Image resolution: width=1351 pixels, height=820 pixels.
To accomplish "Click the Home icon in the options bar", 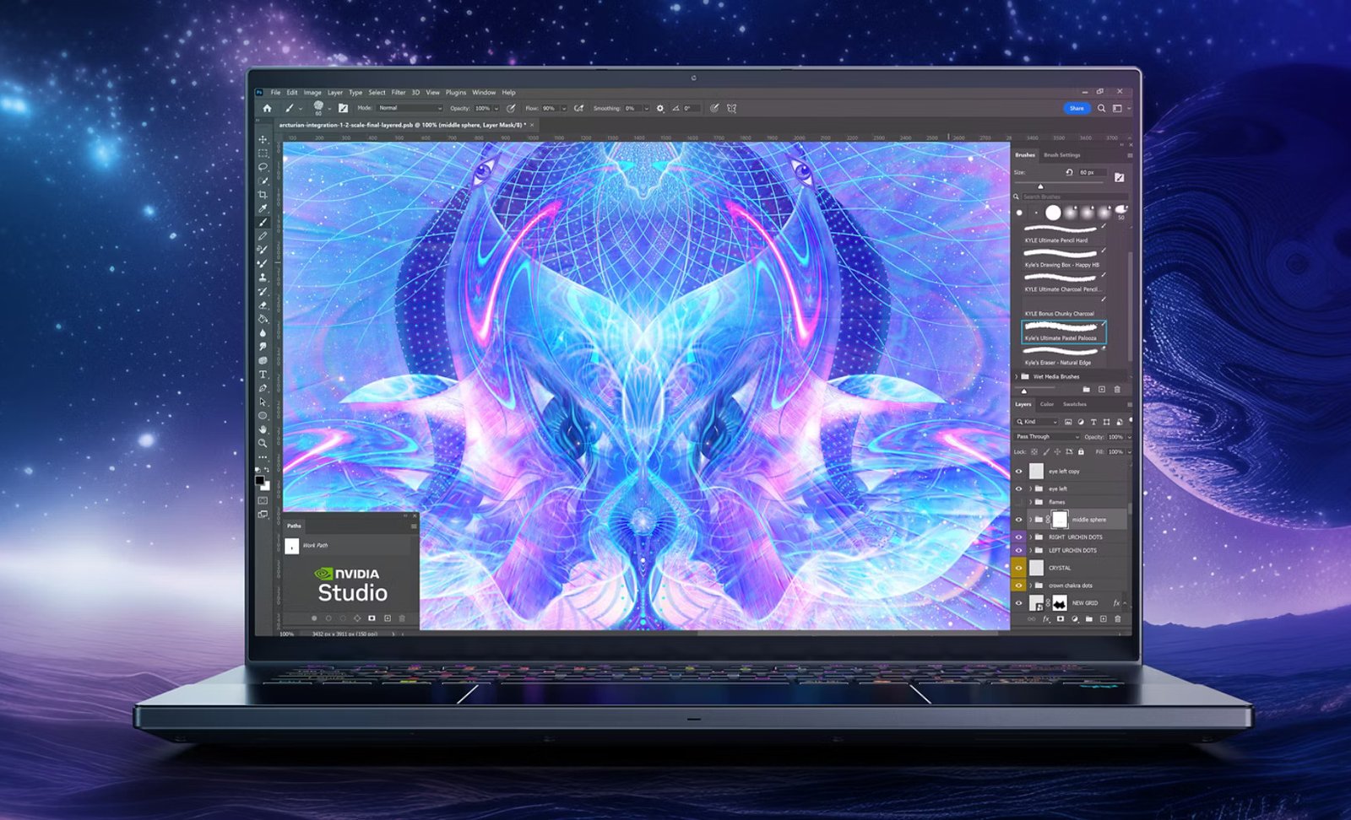I will tap(268, 108).
